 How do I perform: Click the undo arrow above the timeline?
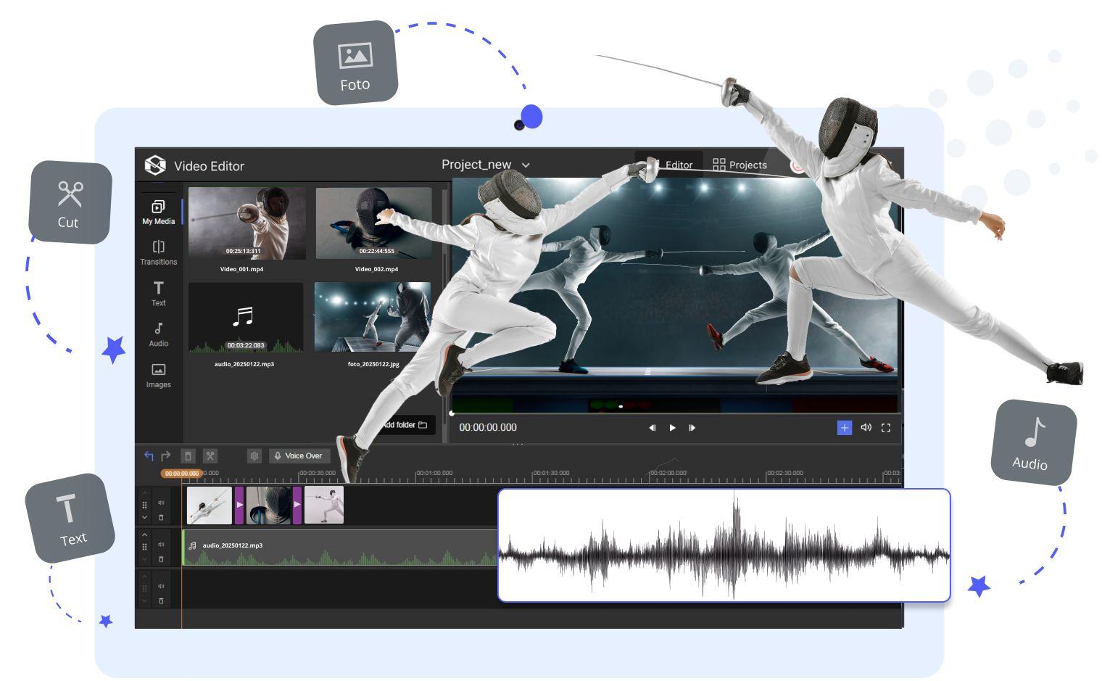148,455
